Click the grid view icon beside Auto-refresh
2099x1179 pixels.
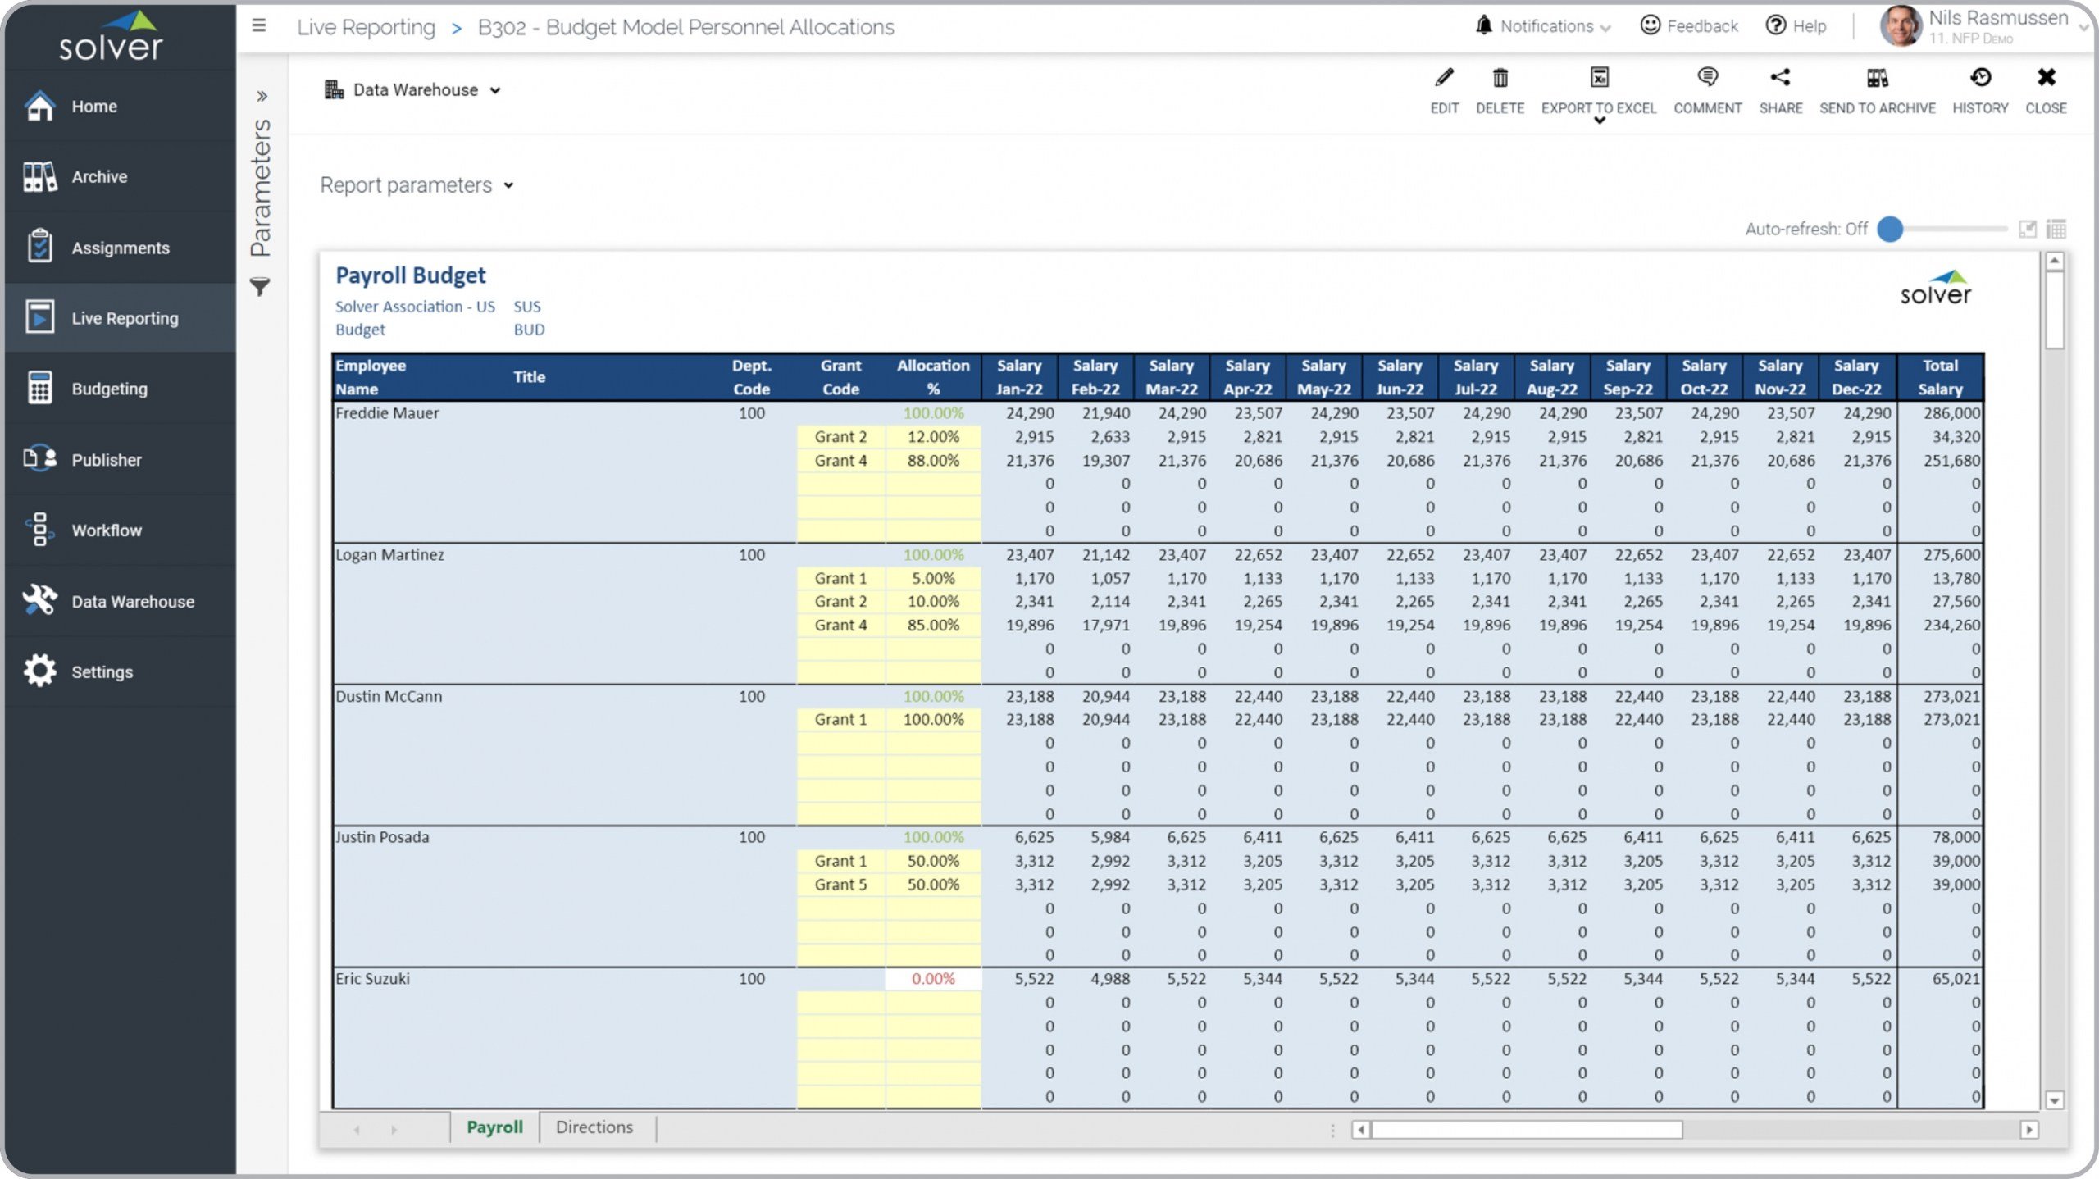coord(2056,229)
